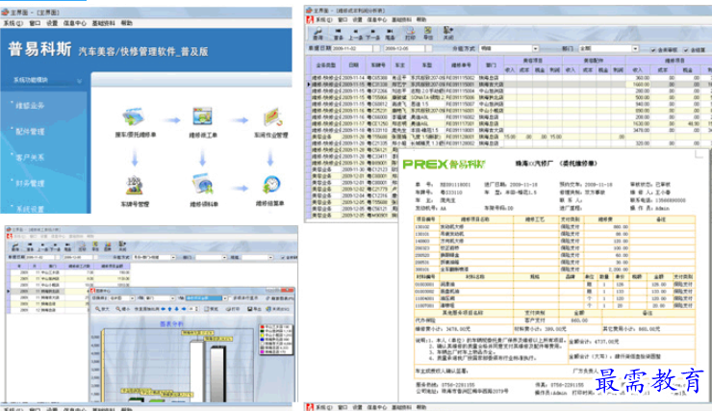Select 维修业务 in the sidebar
Screen dimensions: 712x411
point(30,106)
